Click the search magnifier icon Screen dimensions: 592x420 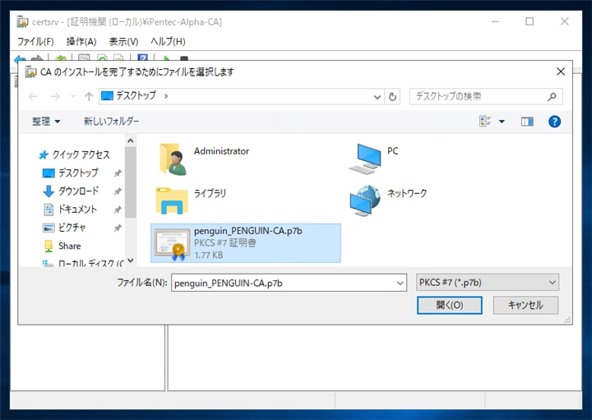[552, 97]
